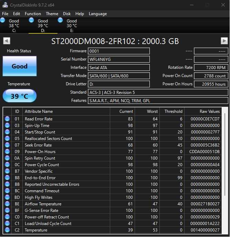Click status orb for Spin Retry Count
230x237 pixels.
7,158
